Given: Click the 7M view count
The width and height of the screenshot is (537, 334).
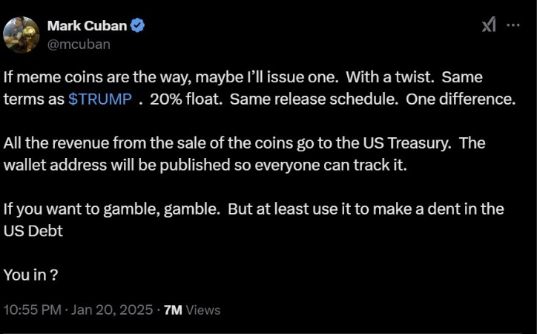Looking at the screenshot, I should (172, 310).
